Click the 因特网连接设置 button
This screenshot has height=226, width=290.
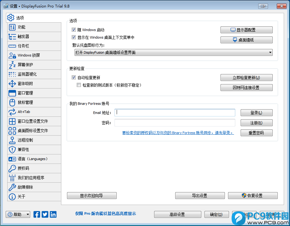point(247,88)
